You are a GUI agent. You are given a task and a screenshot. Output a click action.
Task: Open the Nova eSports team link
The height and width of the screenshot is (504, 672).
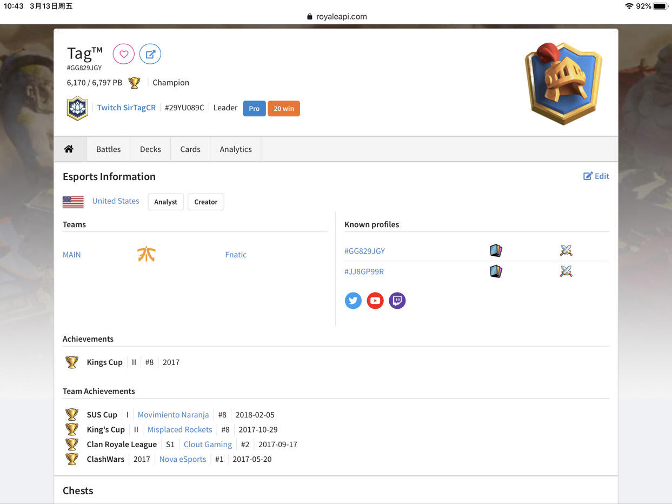point(183,459)
